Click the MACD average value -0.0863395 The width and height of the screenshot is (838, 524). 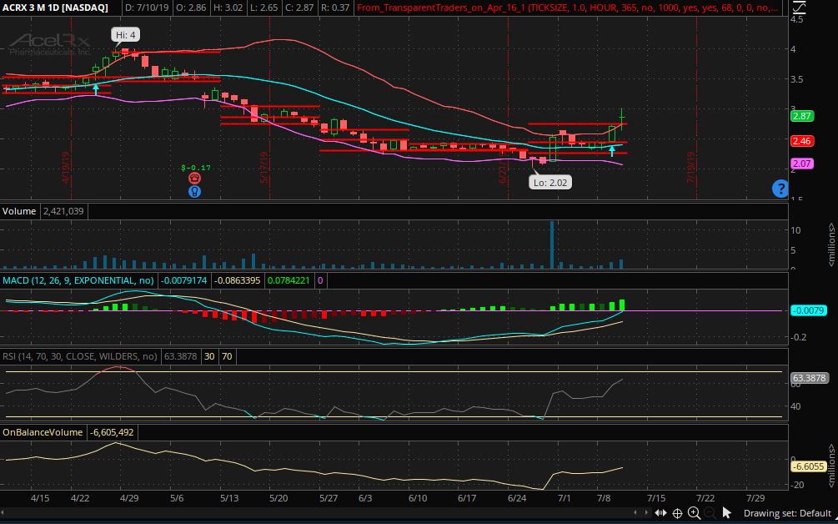point(238,280)
